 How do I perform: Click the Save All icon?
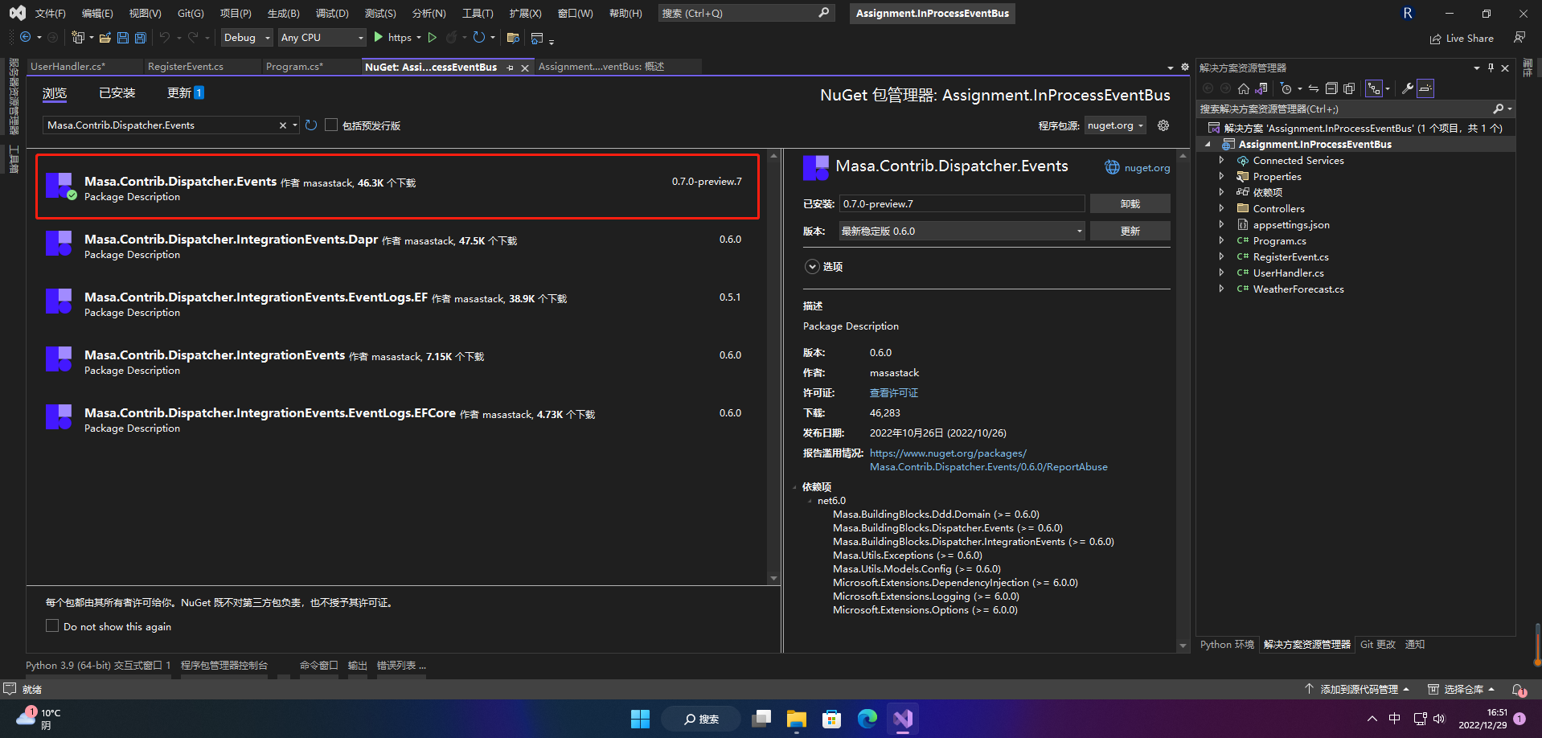140,38
